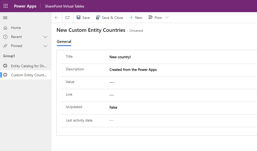Click the Description field text
This screenshot has height=151, width=257.
[x=133, y=70]
